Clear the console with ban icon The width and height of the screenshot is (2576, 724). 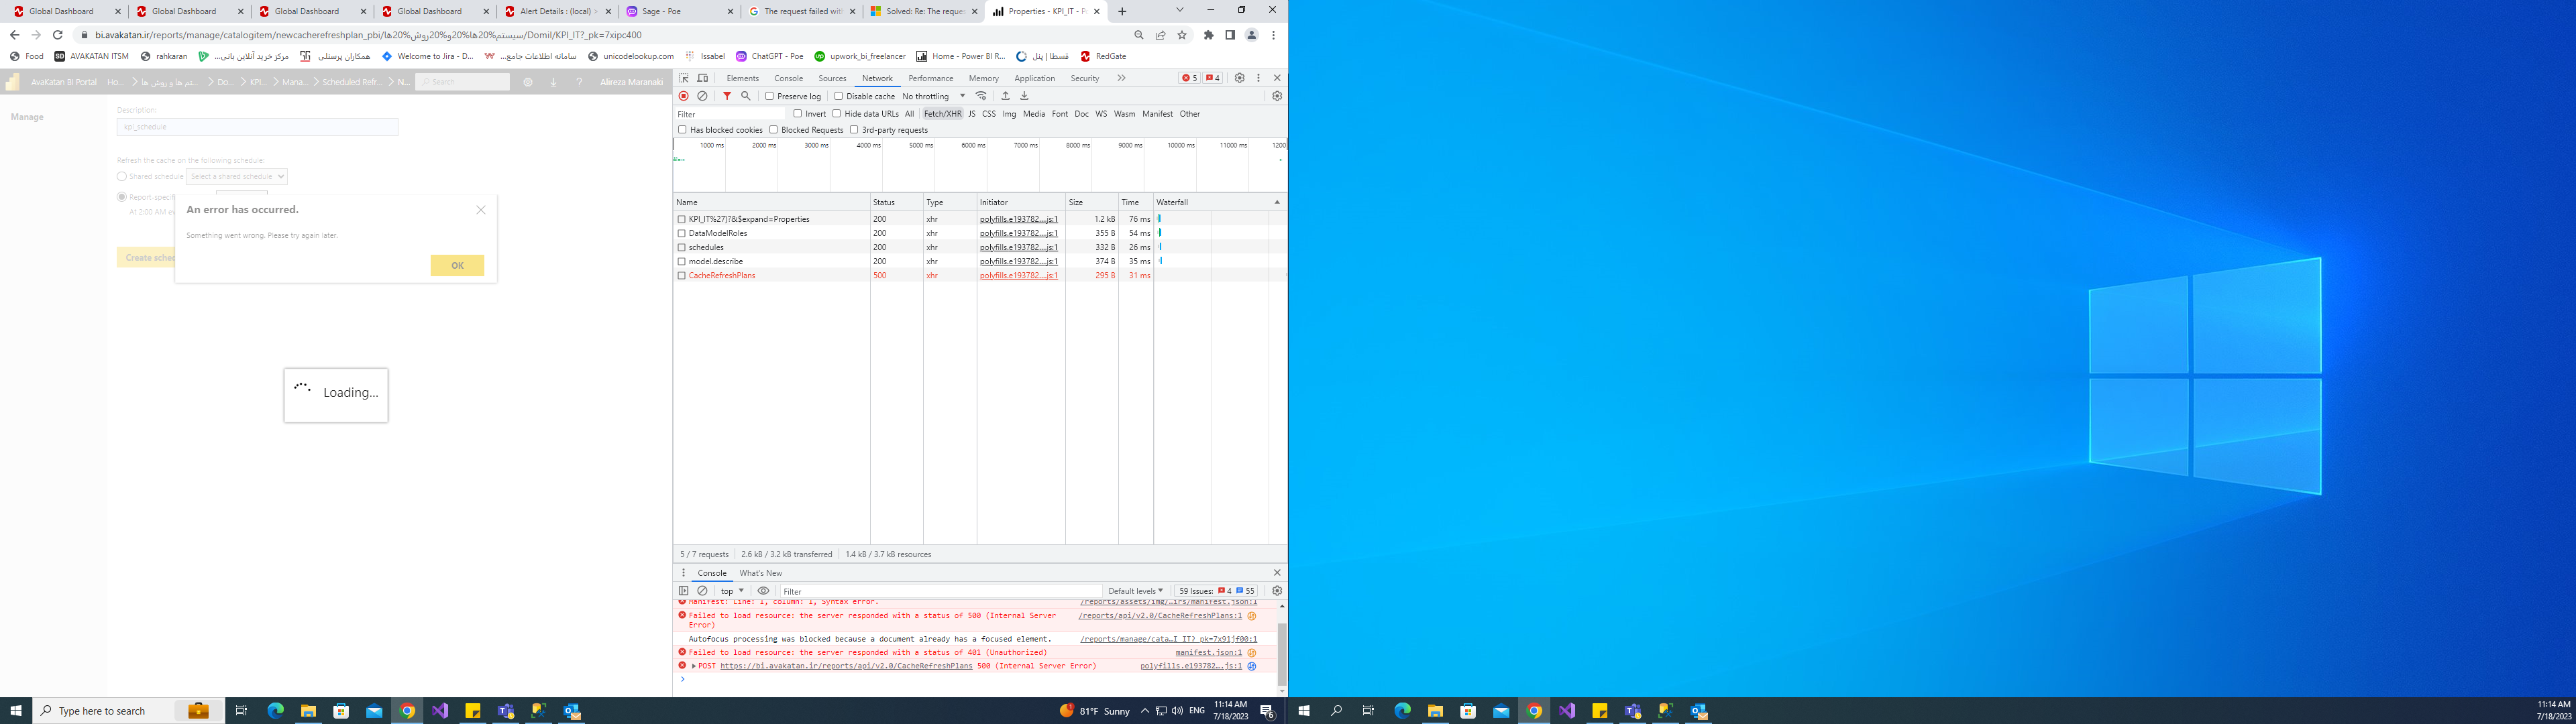(703, 591)
